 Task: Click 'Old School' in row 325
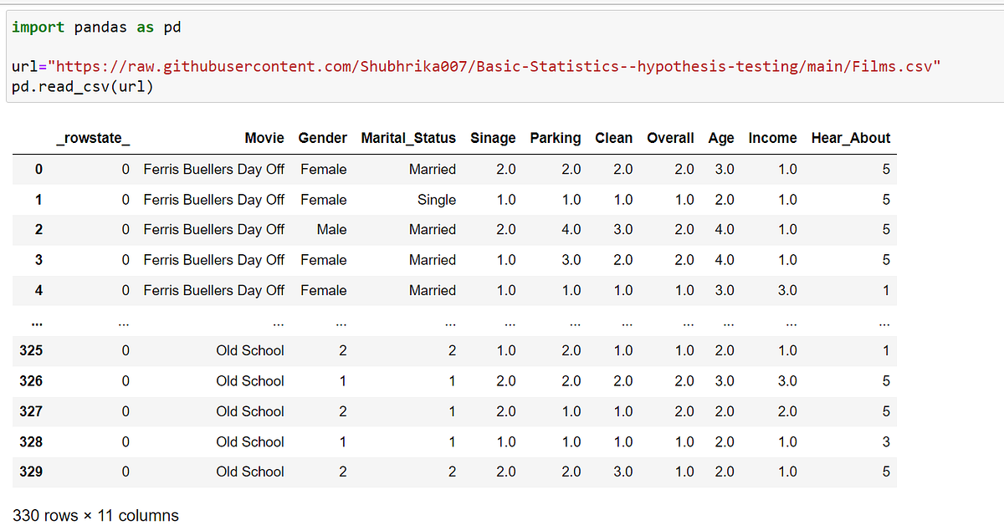pyautogui.click(x=250, y=351)
